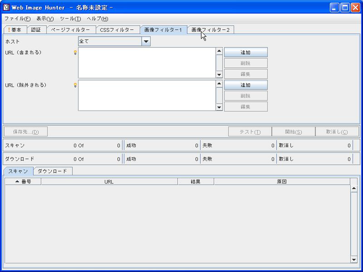Click the down arrow of the URL (含まれる) scrollbar
This screenshot has width=363, height=272.
219,75
